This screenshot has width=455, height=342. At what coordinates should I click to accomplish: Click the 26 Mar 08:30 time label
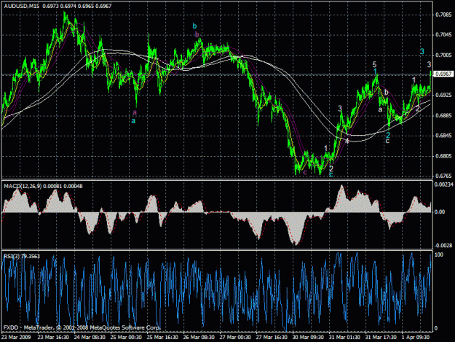tap(199, 338)
